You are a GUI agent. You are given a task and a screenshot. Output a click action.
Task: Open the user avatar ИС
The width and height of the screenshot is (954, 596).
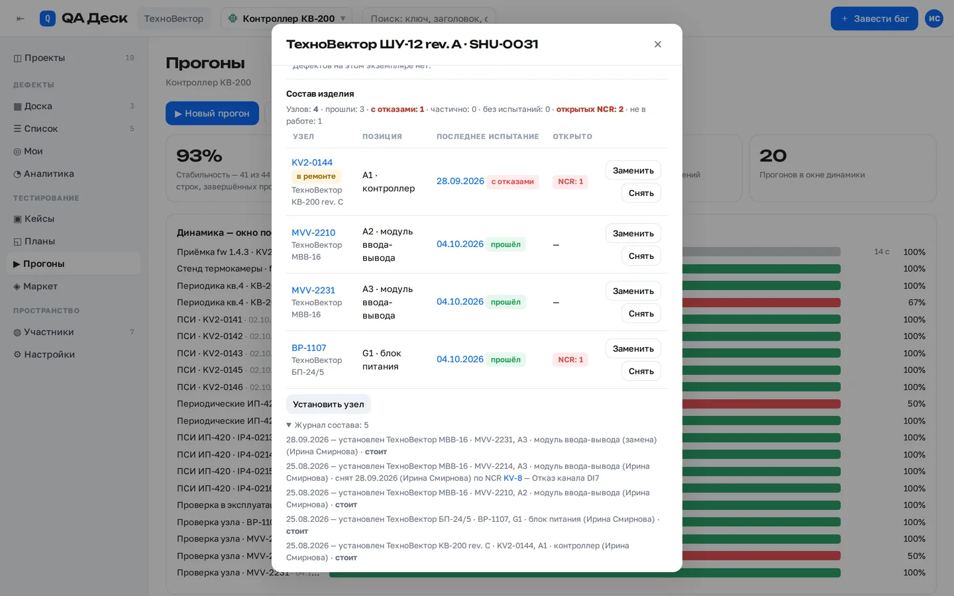[x=934, y=19]
